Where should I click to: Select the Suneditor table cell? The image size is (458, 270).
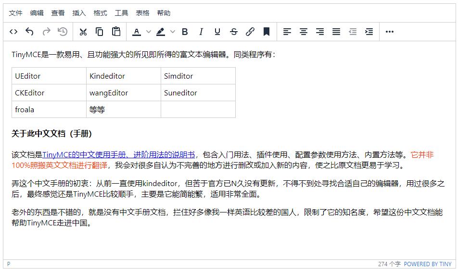(198, 93)
